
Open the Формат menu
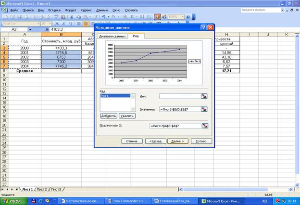tap(70, 10)
